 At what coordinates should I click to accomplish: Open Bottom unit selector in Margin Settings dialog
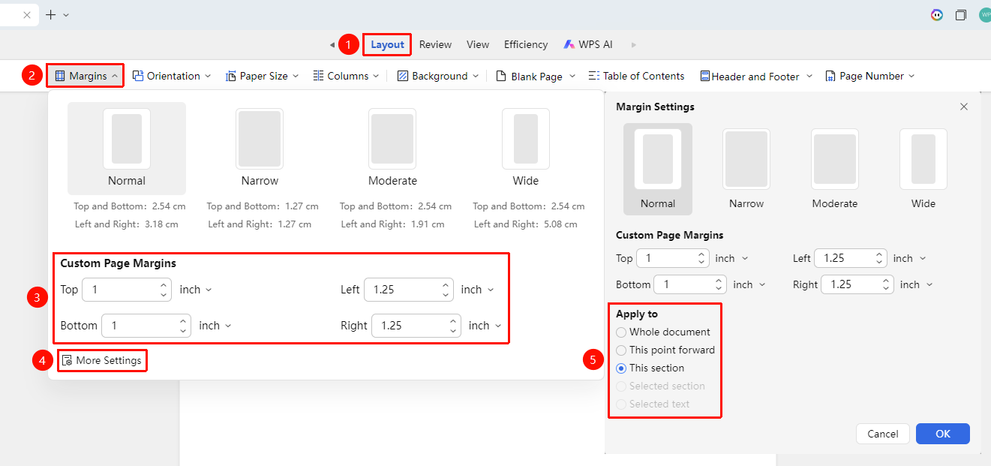(x=749, y=284)
